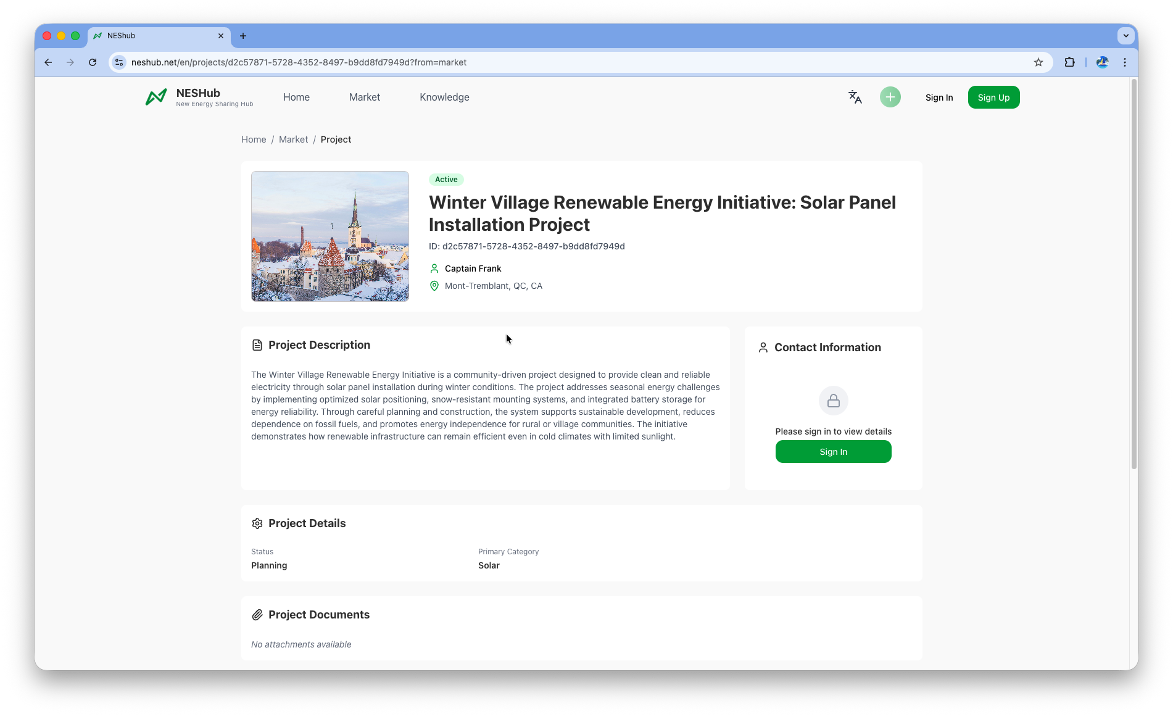Go back with the browser back arrow
Screen dimensions: 1173x716
[x=48, y=62]
